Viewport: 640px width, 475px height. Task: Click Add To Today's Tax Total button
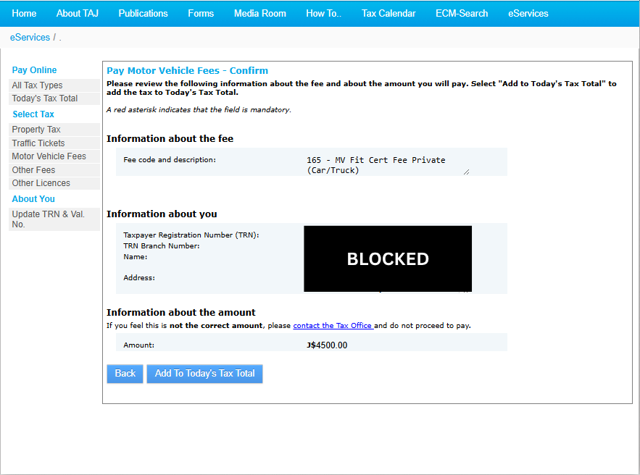pyautogui.click(x=204, y=374)
